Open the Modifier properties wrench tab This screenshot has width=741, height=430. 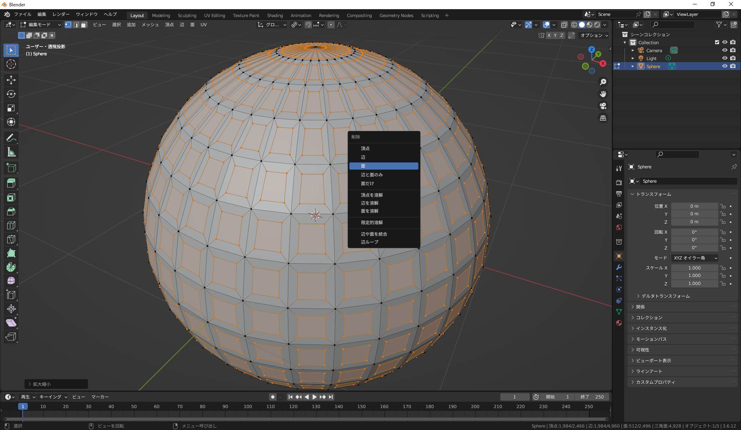pyautogui.click(x=619, y=267)
